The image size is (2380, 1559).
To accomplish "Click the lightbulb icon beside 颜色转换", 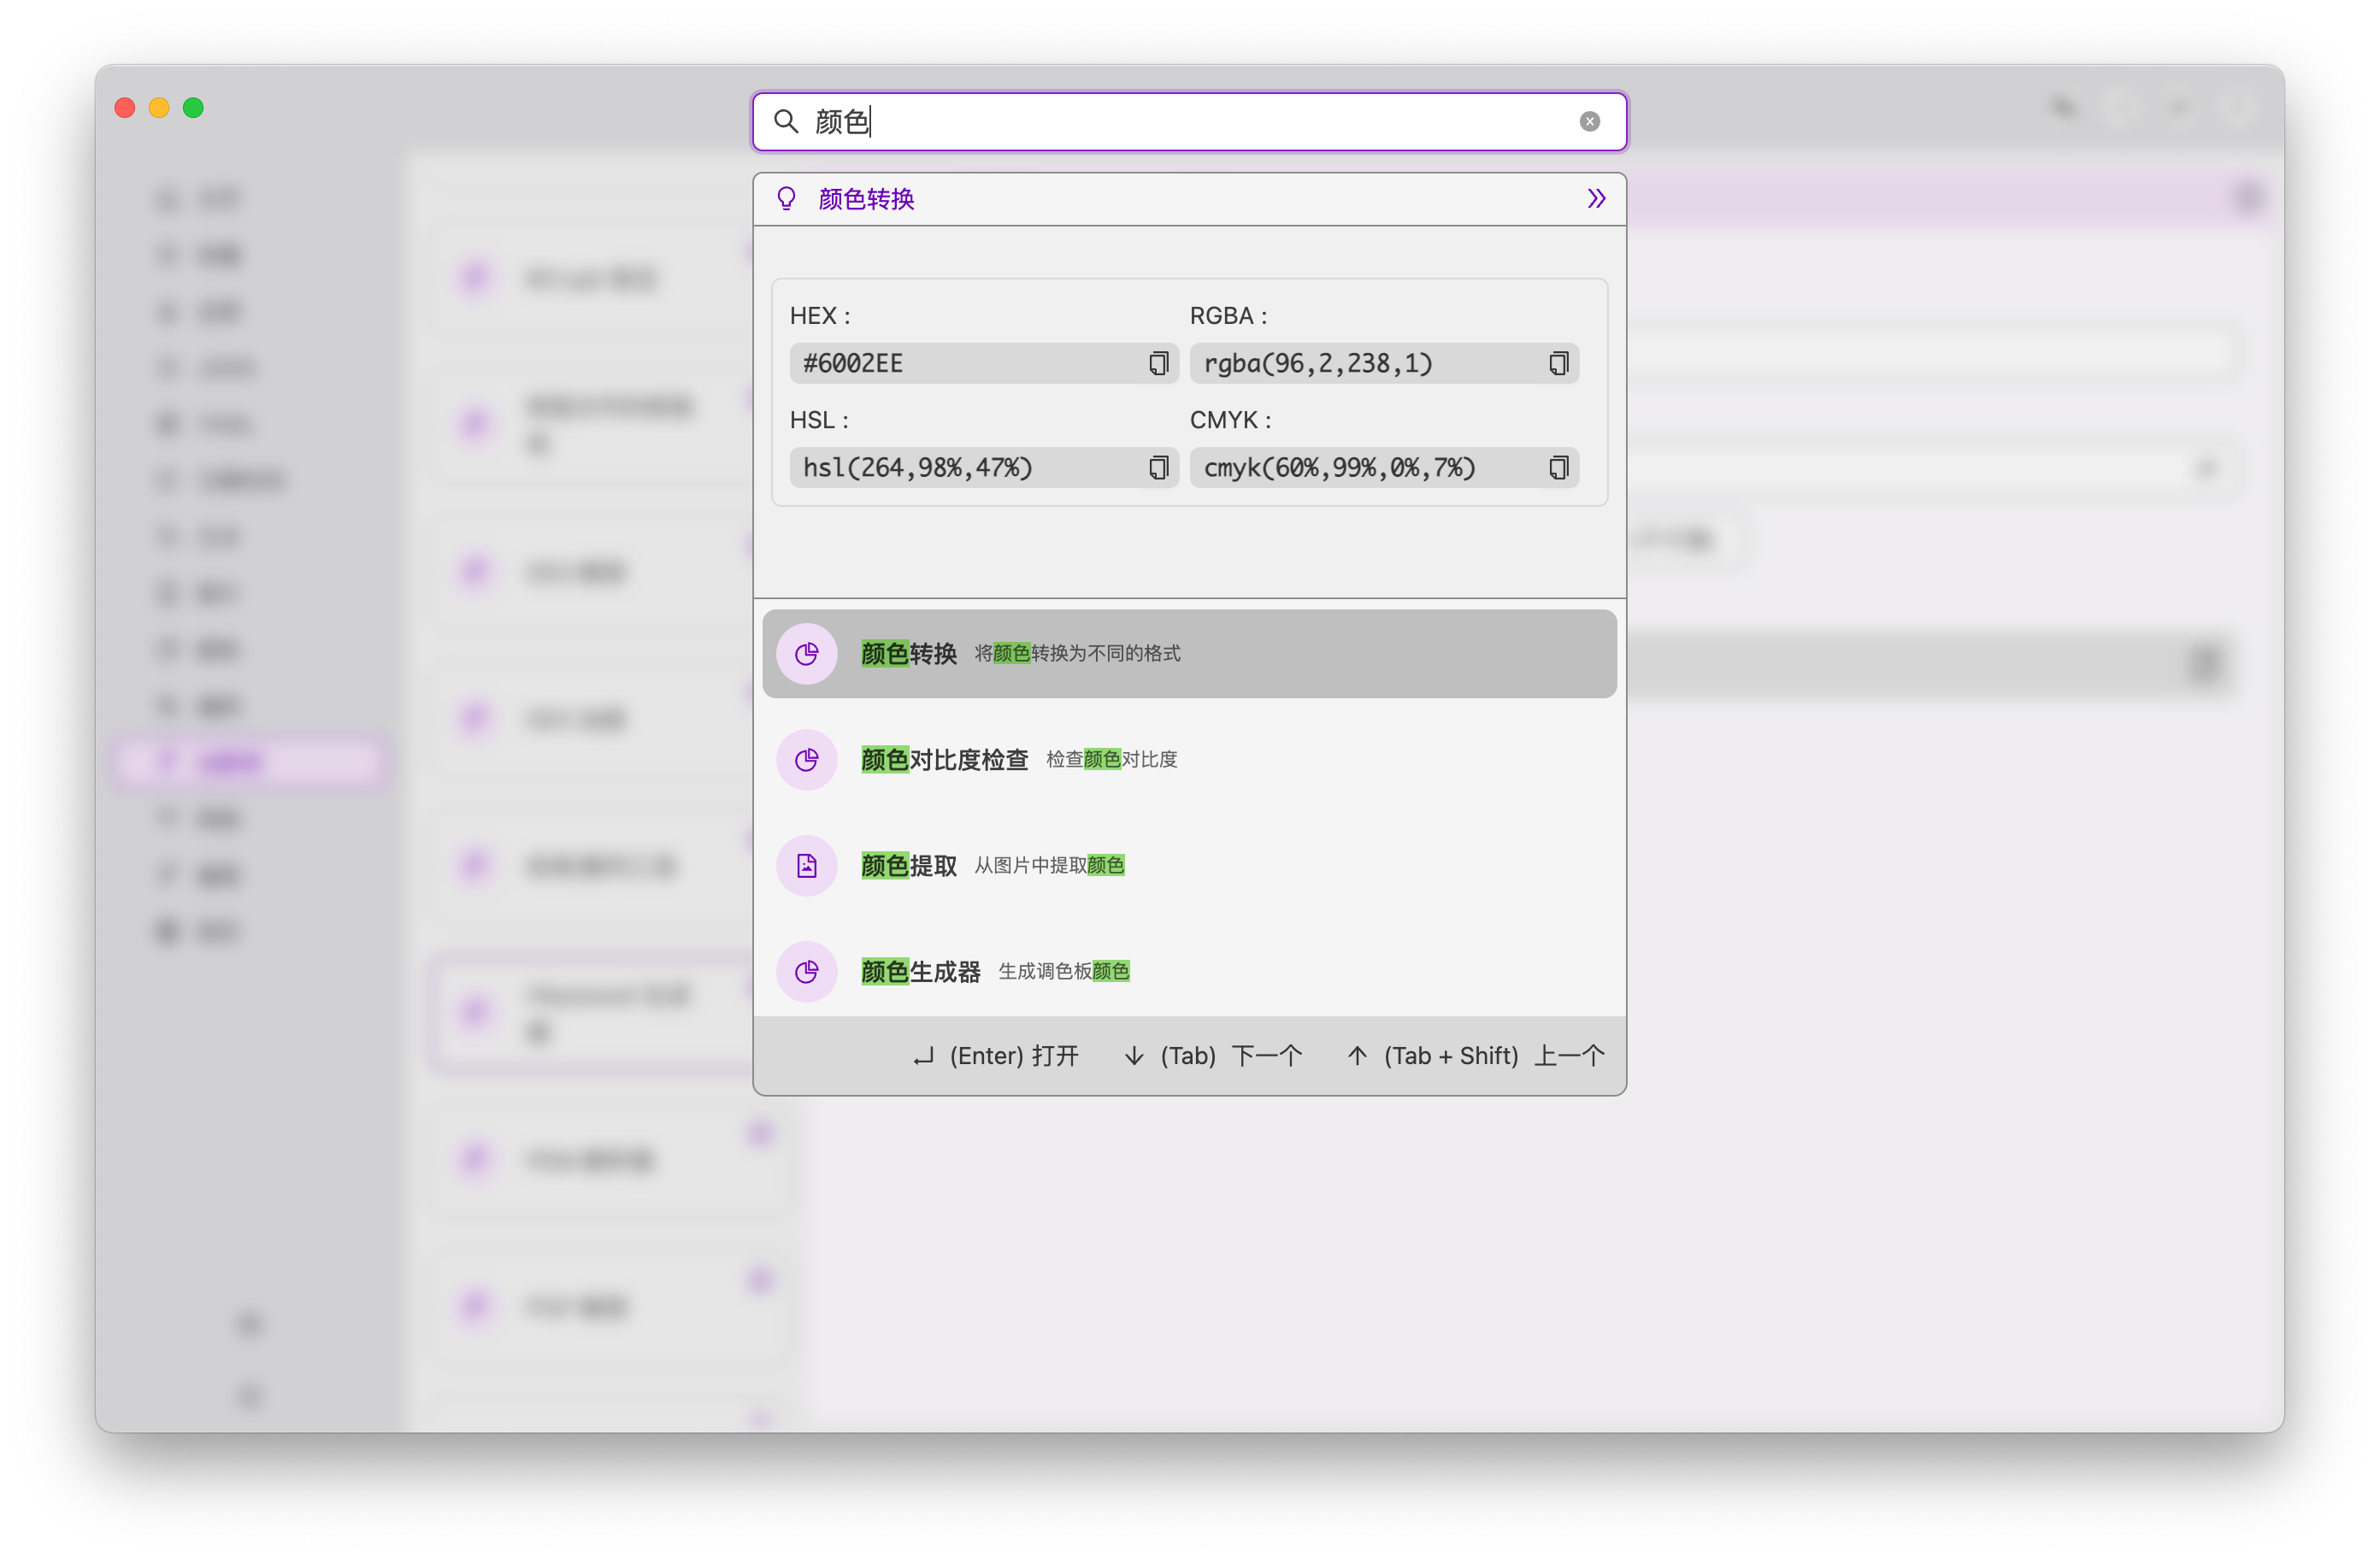I will click(x=786, y=199).
